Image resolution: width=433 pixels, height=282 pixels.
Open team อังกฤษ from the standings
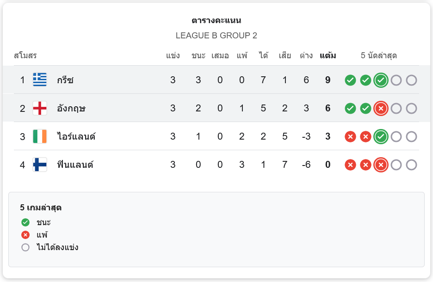coord(71,108)
